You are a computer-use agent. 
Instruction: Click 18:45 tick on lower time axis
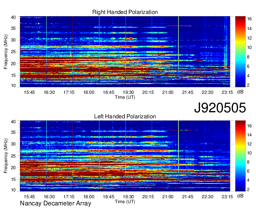click(x=108, y=197)
